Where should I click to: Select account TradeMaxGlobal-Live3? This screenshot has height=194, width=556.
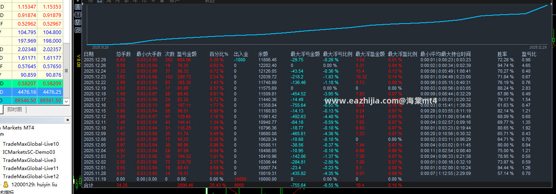[29, 160]
